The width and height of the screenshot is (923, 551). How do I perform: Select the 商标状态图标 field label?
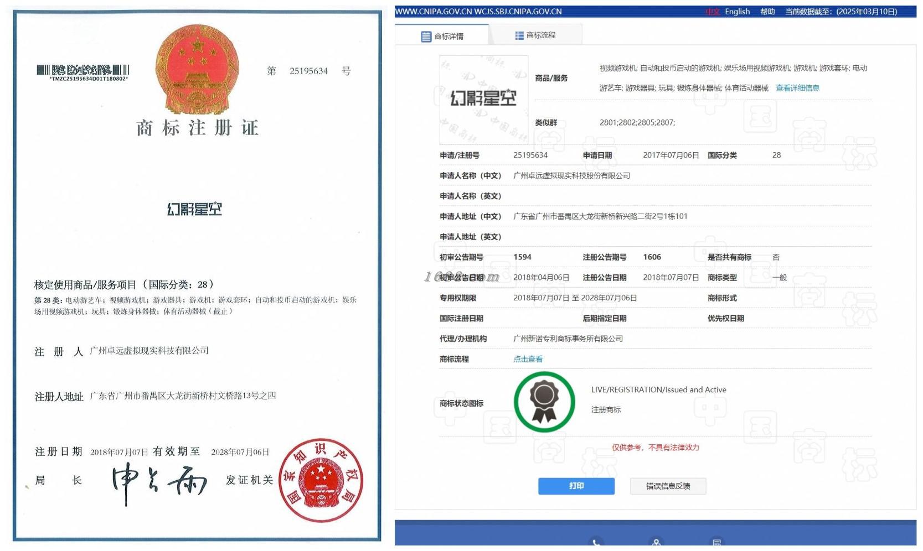pyautogui.click(x=462, y=403)
